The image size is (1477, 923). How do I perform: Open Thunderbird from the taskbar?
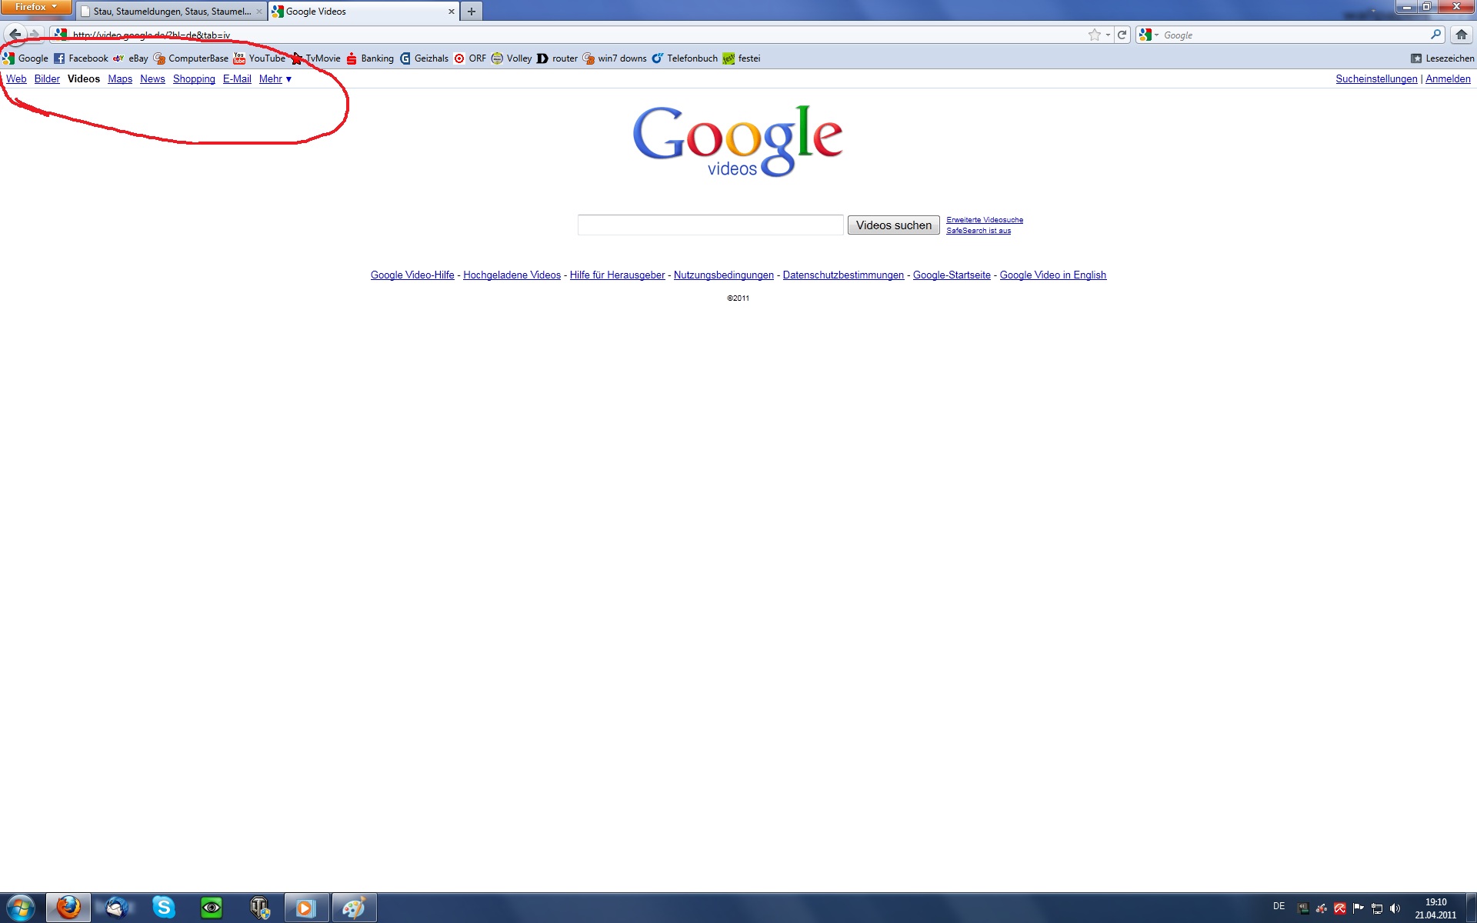pyautogui.click(x=117, y=908)
